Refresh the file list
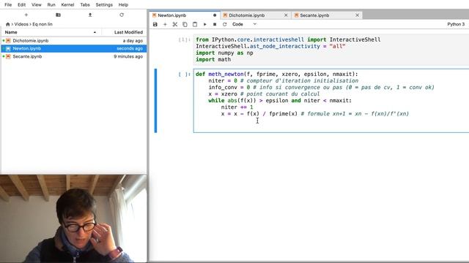The height and width of the screenshot is (263, 469). tap(122, 15)
